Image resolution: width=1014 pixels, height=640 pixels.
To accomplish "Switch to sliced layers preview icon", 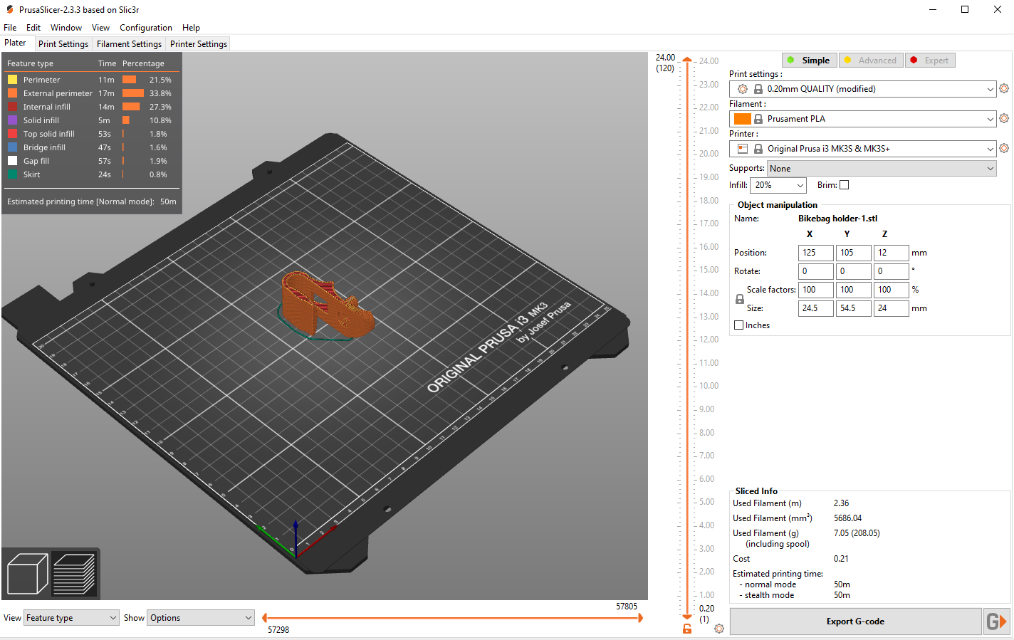I will coord(74,574).
